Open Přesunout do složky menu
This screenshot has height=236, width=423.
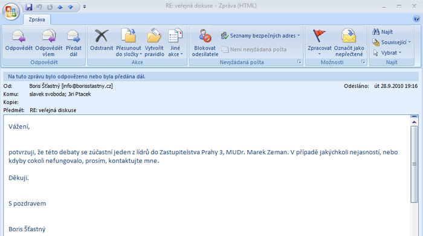coord(128,43)
